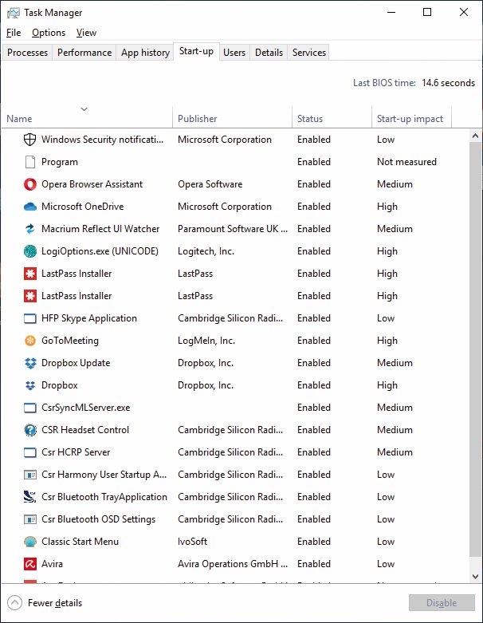This screenshot has height=623, width=483.
Task: Click 'Medium' impact in CsrSyncMLServer.exe row
Action: click(x=395, y=408)
